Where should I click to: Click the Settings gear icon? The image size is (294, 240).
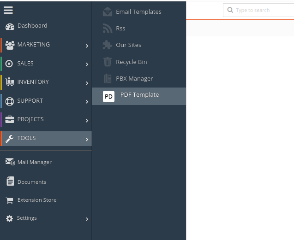coord(9,218)
